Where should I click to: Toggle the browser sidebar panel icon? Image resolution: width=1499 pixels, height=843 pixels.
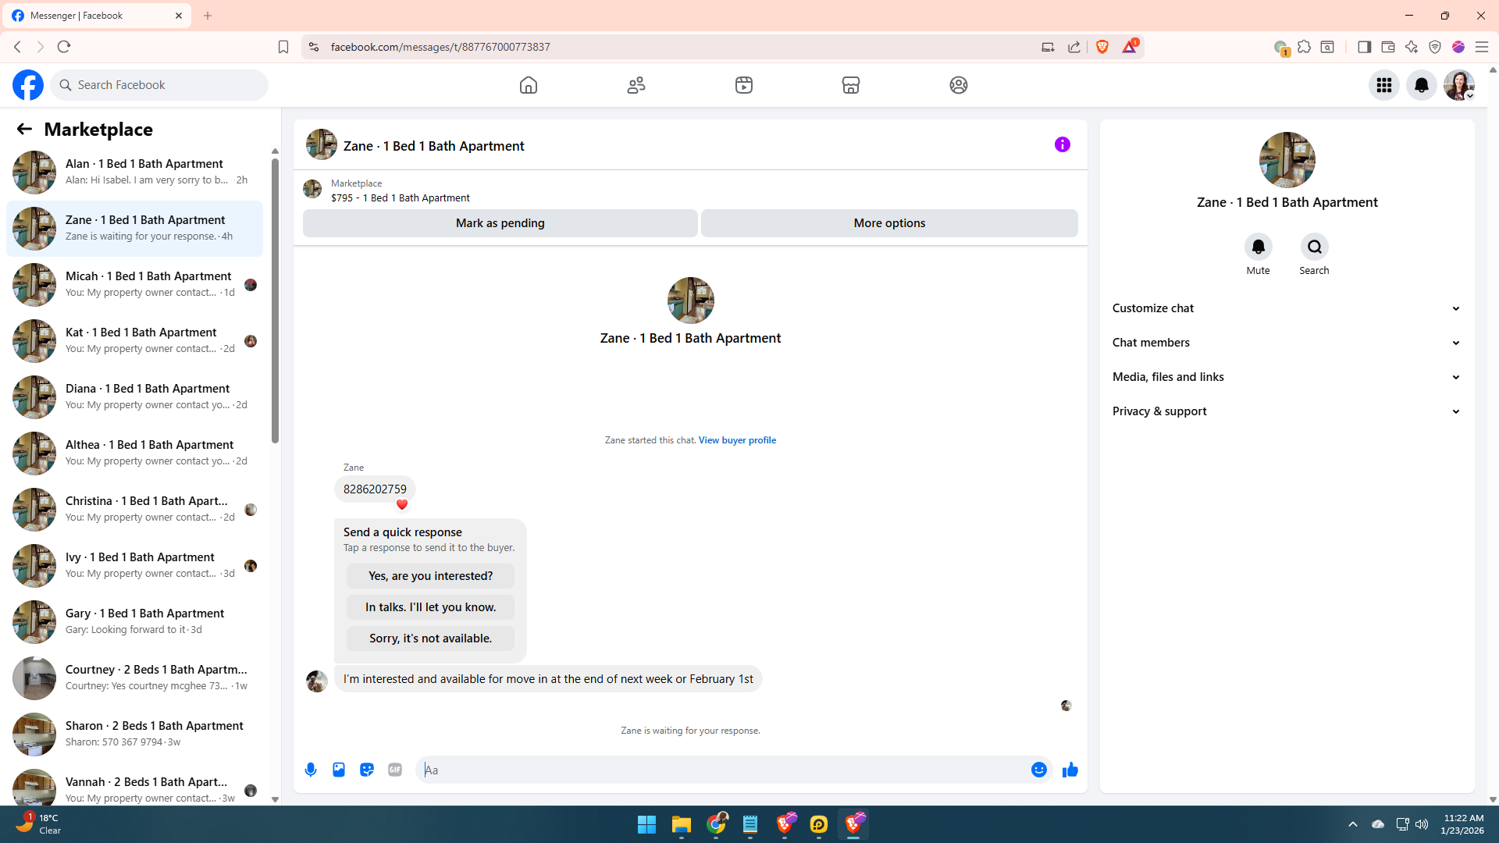pos(1364,47)
